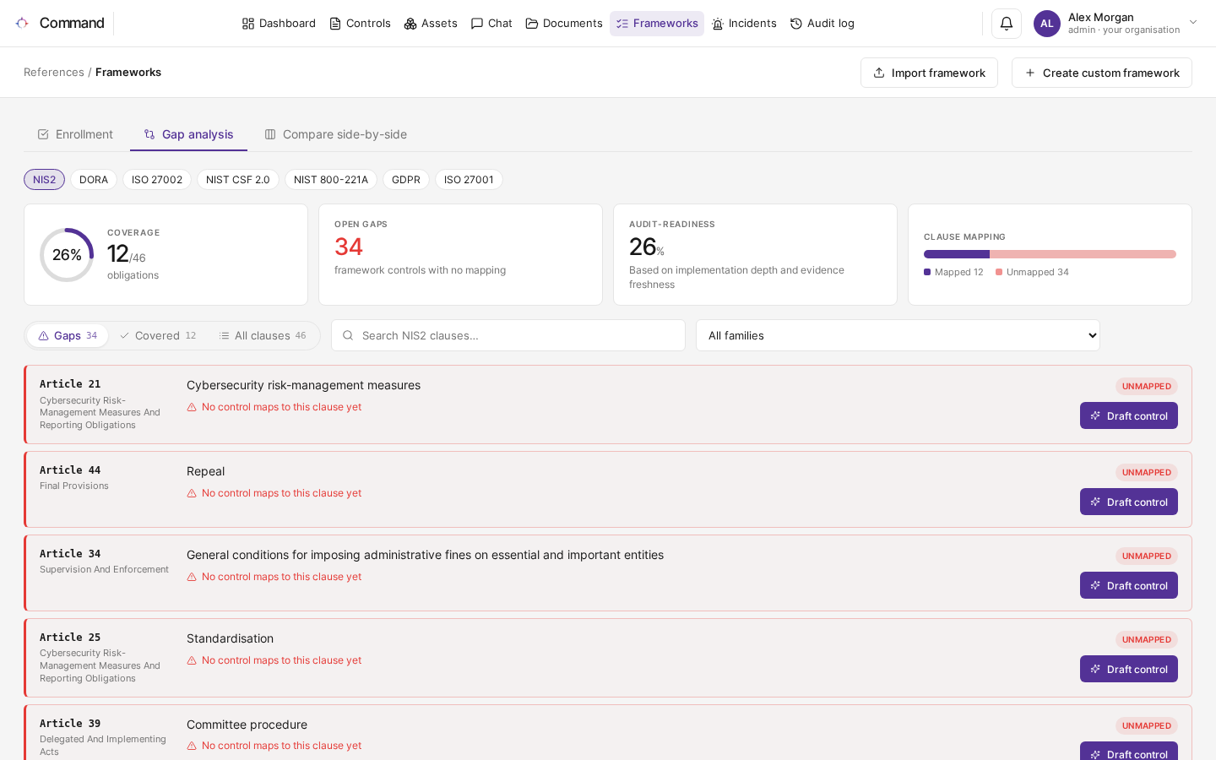The height and width of the screenshot is (760, 1216).
Task: Go to Incidents
Action: point(744,24)
